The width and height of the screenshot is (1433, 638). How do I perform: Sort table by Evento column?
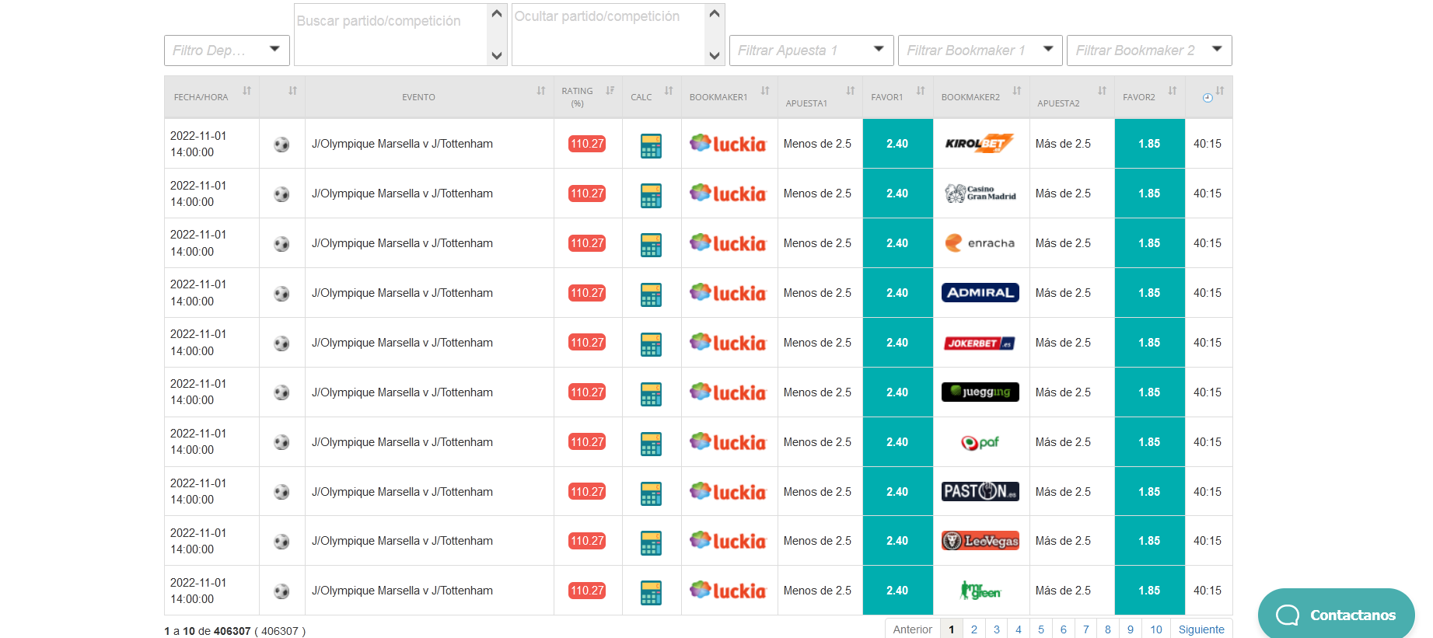(x=429, y=96)
